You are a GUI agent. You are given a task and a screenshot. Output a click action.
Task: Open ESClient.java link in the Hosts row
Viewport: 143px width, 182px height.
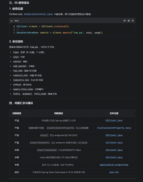114,158
